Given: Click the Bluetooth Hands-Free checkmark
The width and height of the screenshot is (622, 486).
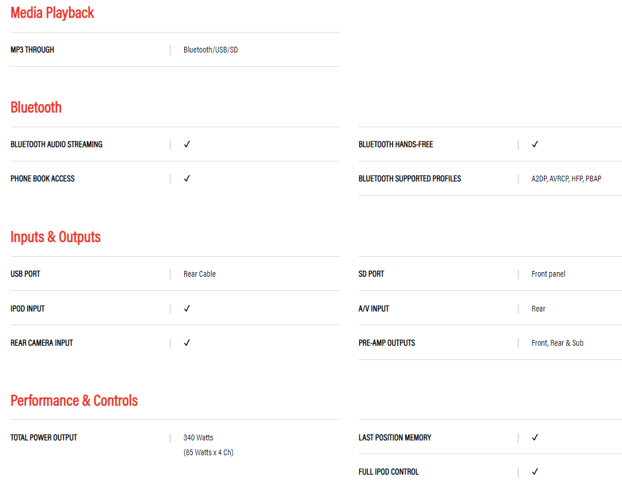Looking at the screenshot, I should (x=535, y=144).
